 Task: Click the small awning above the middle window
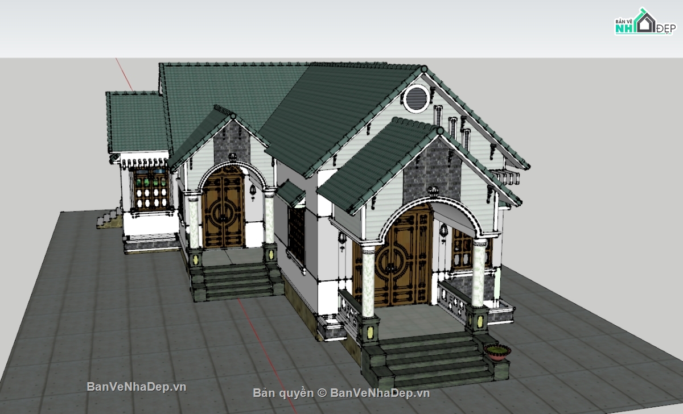[x=291, y=193]
